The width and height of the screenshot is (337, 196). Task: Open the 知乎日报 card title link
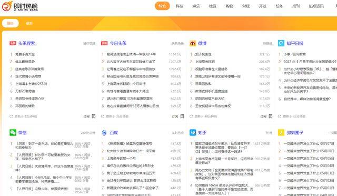295,43
